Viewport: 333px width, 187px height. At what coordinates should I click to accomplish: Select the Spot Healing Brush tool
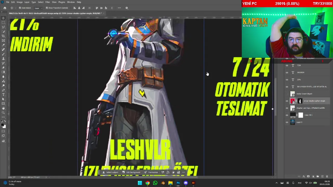(3, 50)
